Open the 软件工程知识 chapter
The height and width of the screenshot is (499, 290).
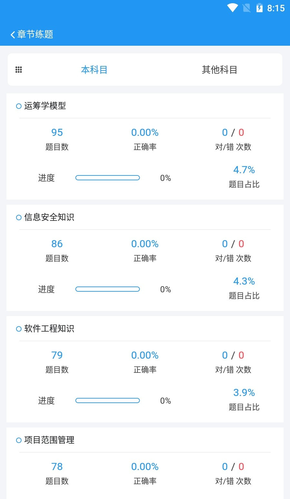coord(49,329)
